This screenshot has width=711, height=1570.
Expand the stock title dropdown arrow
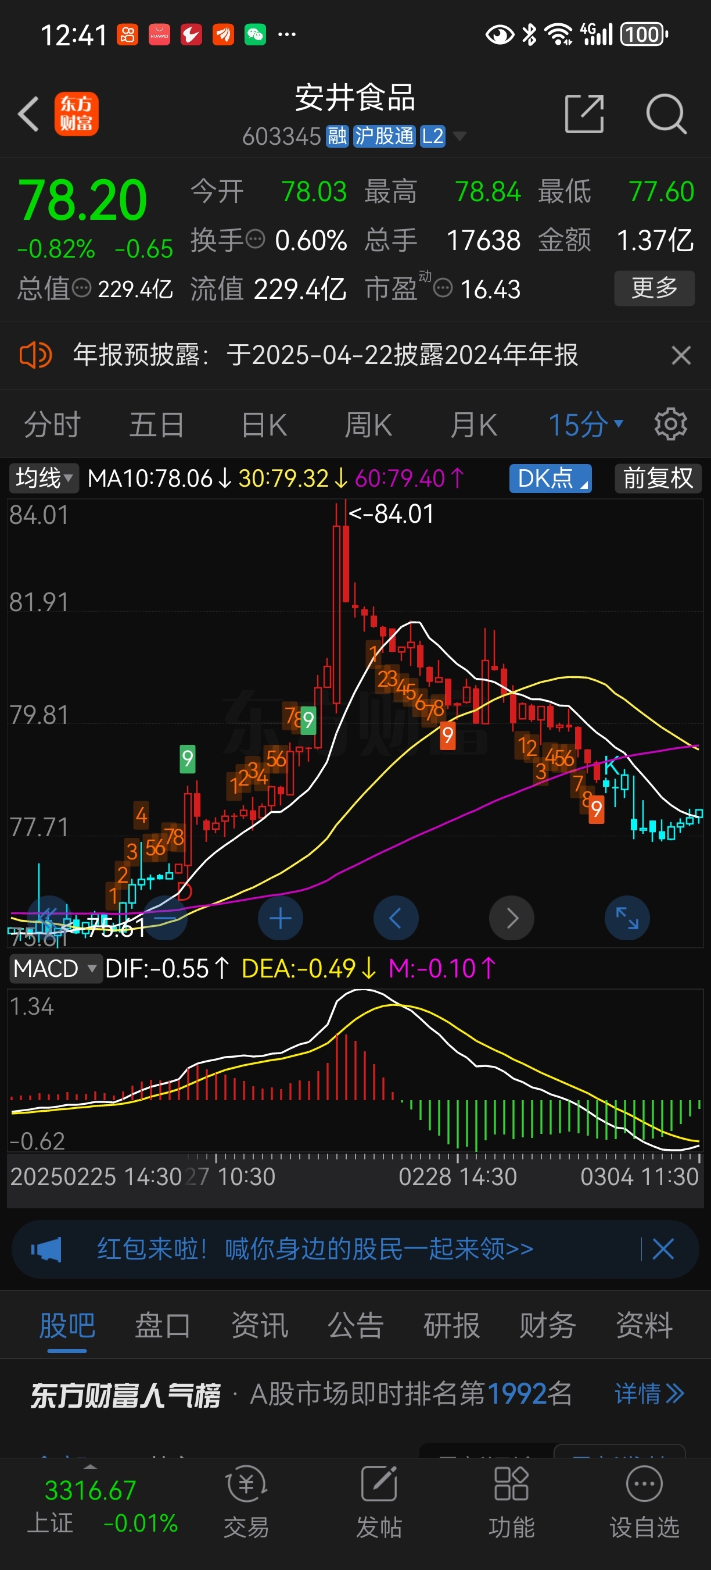(459, 136)
